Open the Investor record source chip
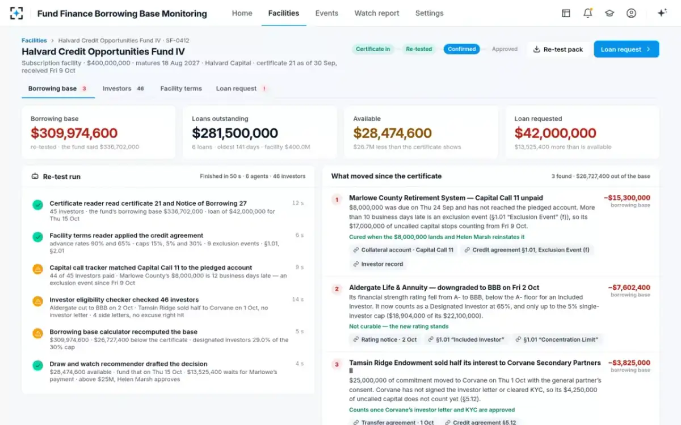The image size is (681, 425). tap(378, 264)
